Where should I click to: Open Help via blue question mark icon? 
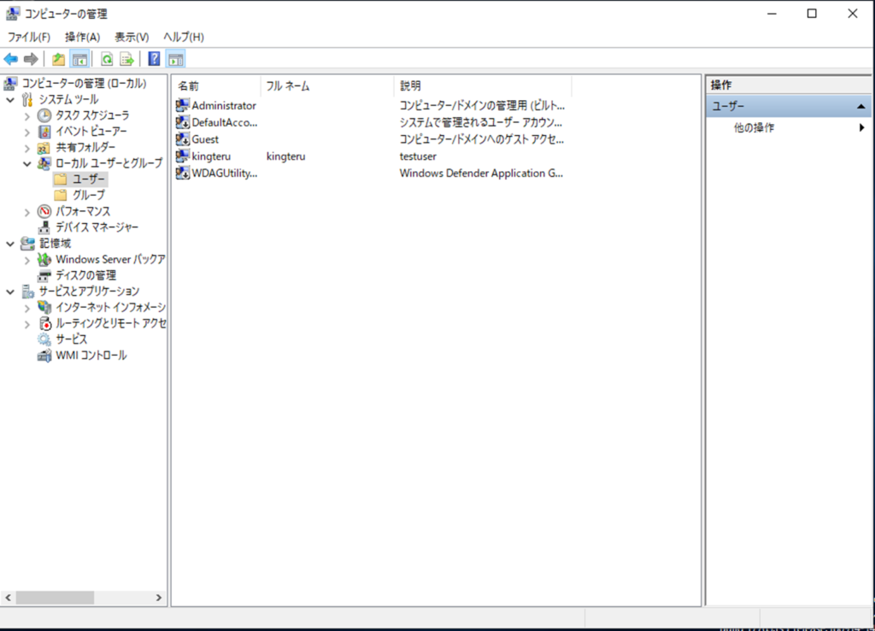(x=154, y=59)
